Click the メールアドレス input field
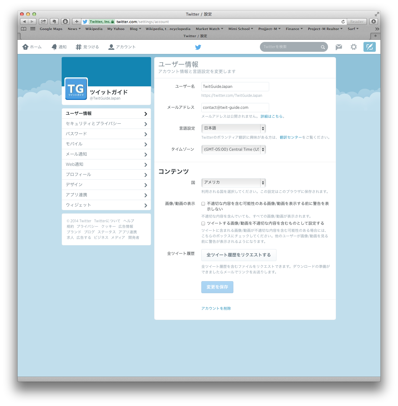Screen dimensions: 398x406 tap(235, 108)
